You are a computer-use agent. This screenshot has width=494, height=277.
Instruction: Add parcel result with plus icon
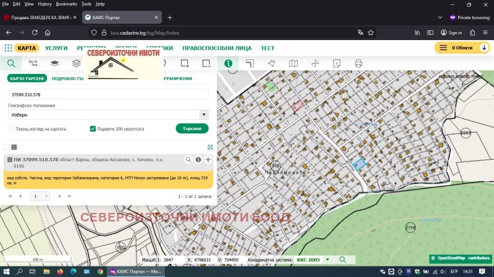pos(208,160)
